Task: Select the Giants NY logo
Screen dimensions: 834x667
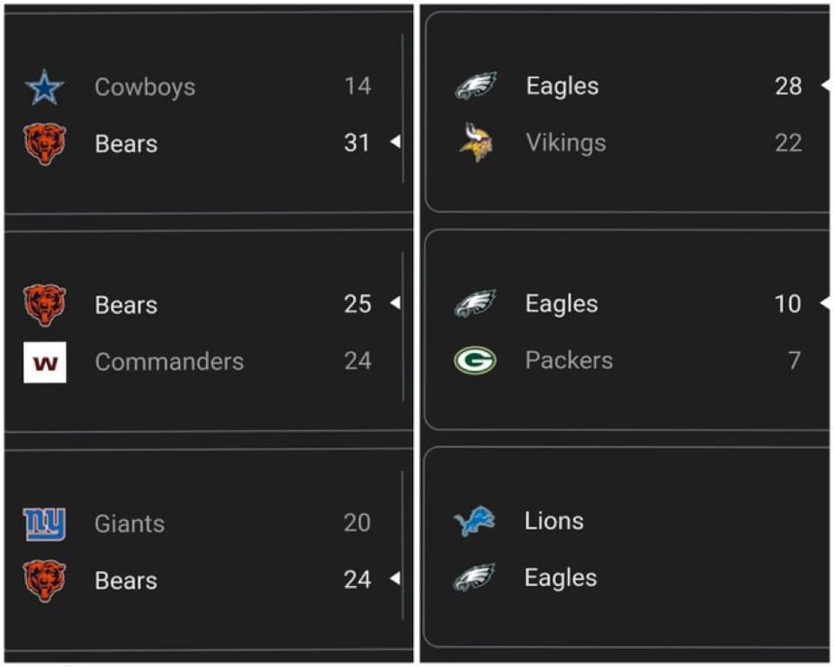Action: coord(44,524)
